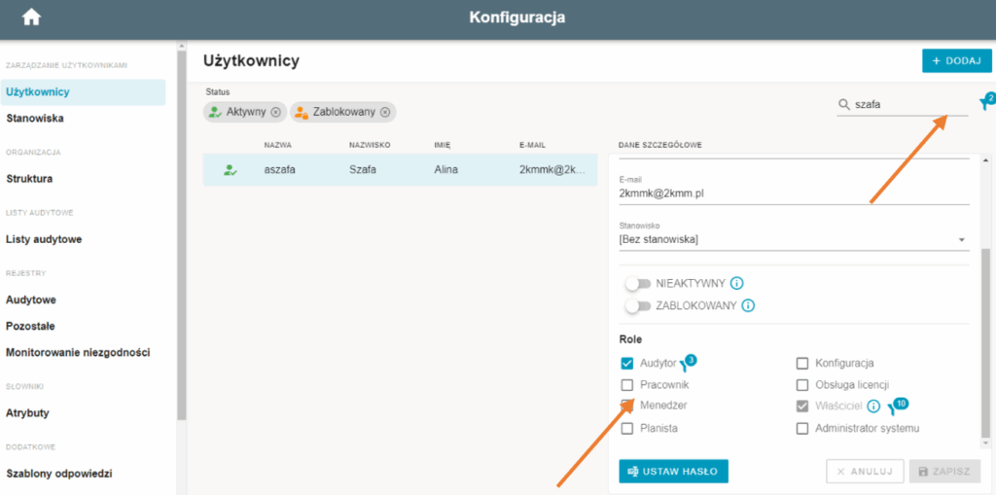Click the search field containing szafa

[903, 105]
